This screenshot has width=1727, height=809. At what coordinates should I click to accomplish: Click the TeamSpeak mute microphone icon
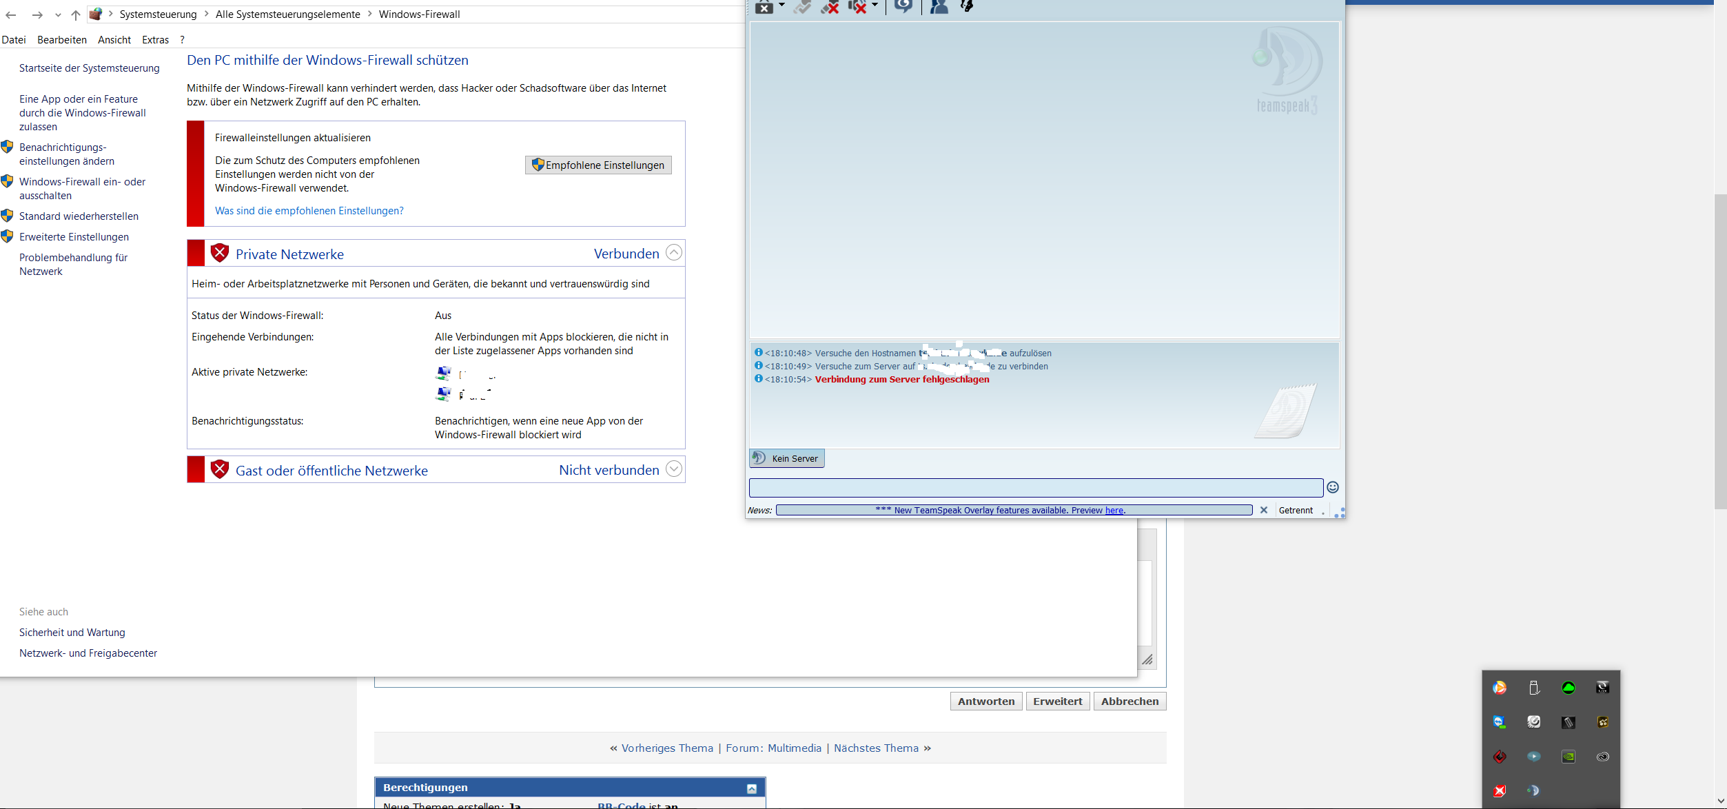(x=830, y=8)
